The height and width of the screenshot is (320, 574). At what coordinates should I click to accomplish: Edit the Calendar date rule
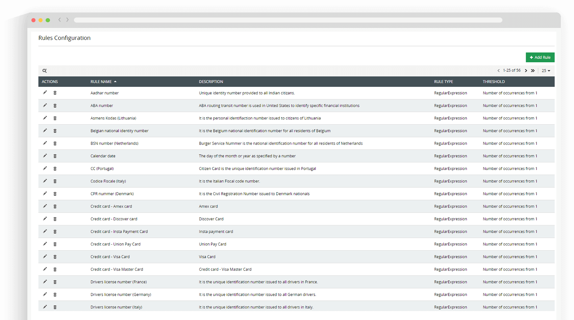click(45, 156)
